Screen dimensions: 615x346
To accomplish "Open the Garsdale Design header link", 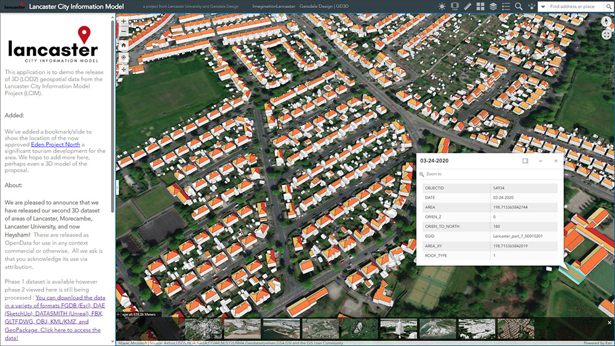I will point(320,6).
